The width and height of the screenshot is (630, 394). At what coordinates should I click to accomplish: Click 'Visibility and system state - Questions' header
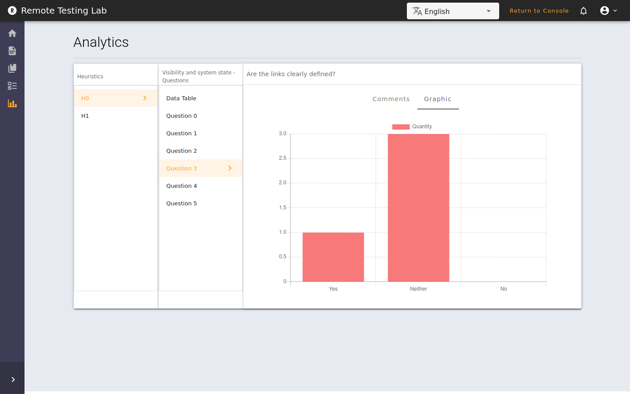[x=199, y=76]
